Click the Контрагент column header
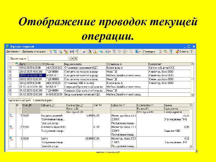This screenshot has width=216, height=162. [x=169, y=64]
